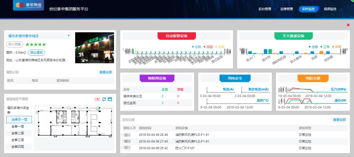The image size is (354, 157).
Task: Click the 商业建筑 tag
Action: (x=37, y=53)
